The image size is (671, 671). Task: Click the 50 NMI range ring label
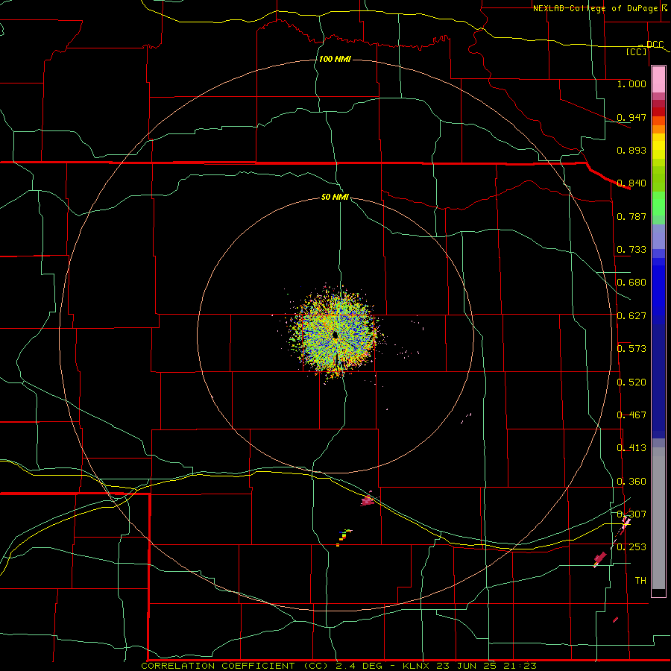point(335,198)
